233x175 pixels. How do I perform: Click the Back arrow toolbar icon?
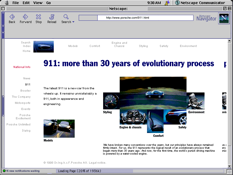(12, 17)
